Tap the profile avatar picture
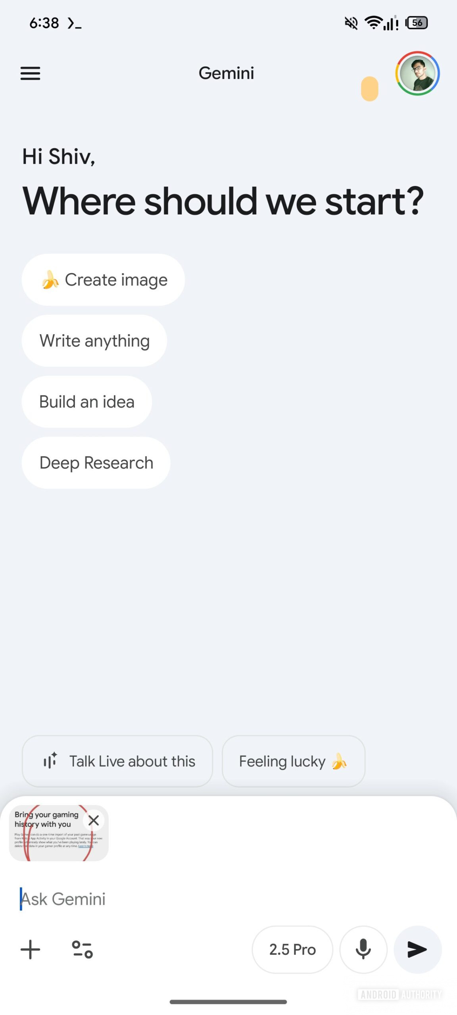Screen dimensions: 457x1015 pos(417,74)
